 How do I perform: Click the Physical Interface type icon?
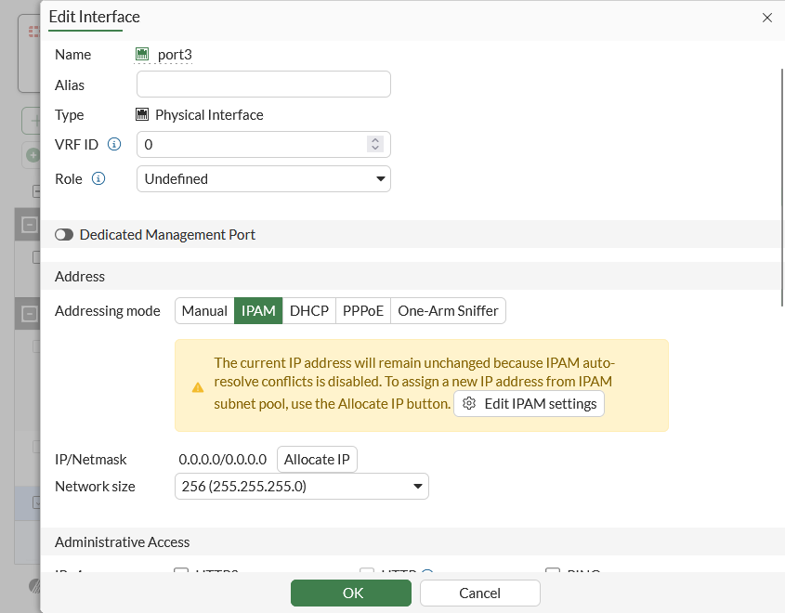142,115
